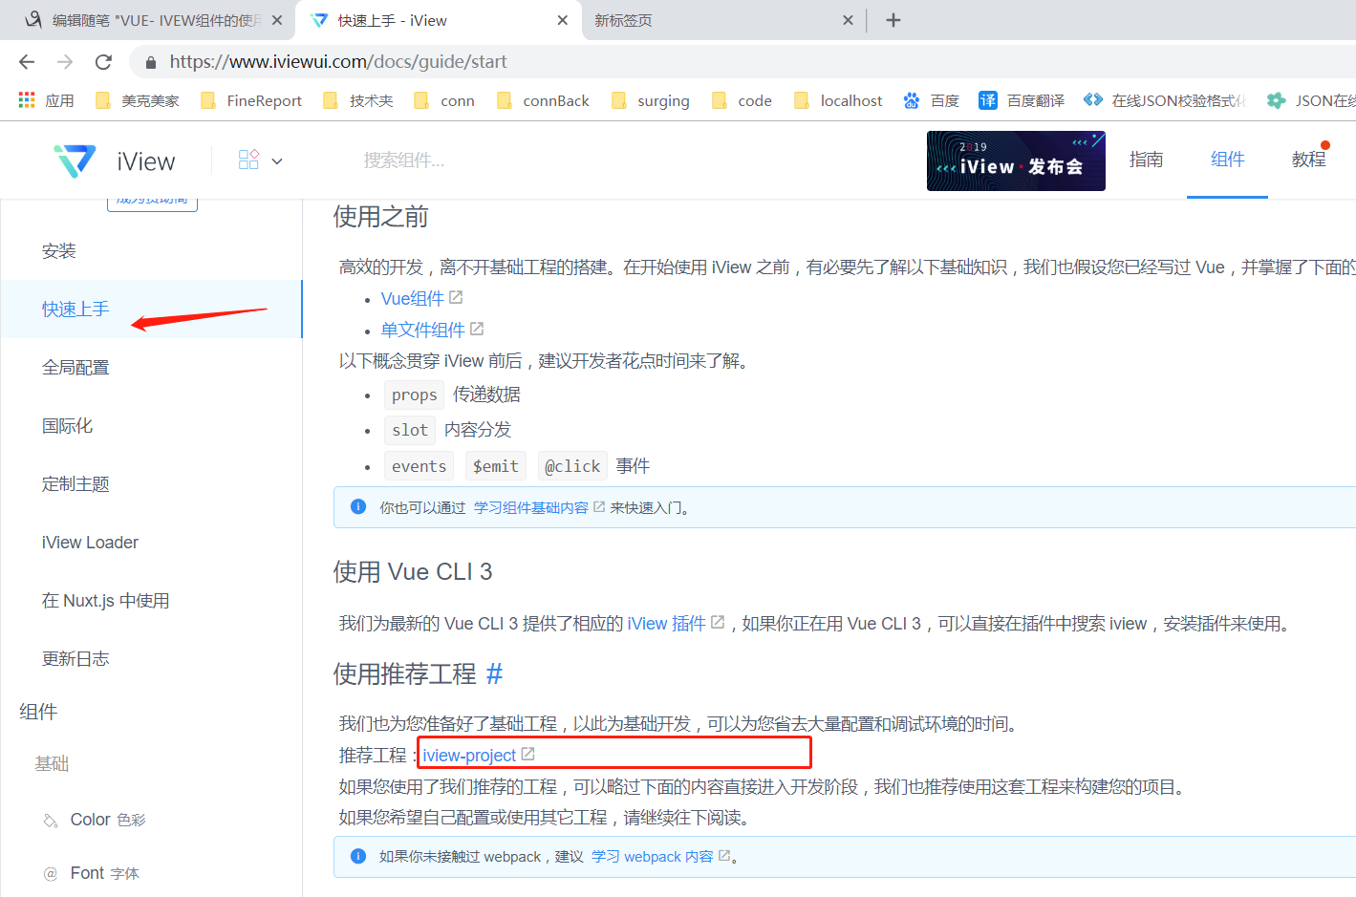Open the FineReport bookmark folder
1356x897 pixels.
[x=250, y=100]
